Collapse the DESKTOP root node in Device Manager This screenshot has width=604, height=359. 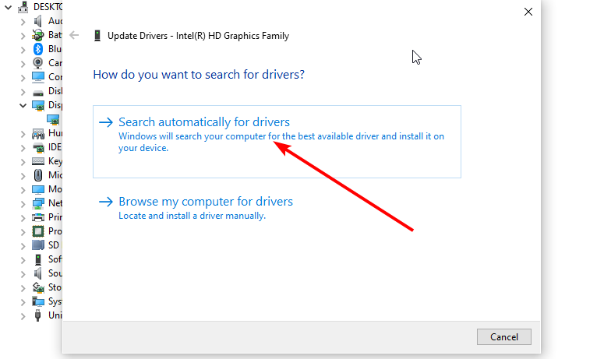8,7
